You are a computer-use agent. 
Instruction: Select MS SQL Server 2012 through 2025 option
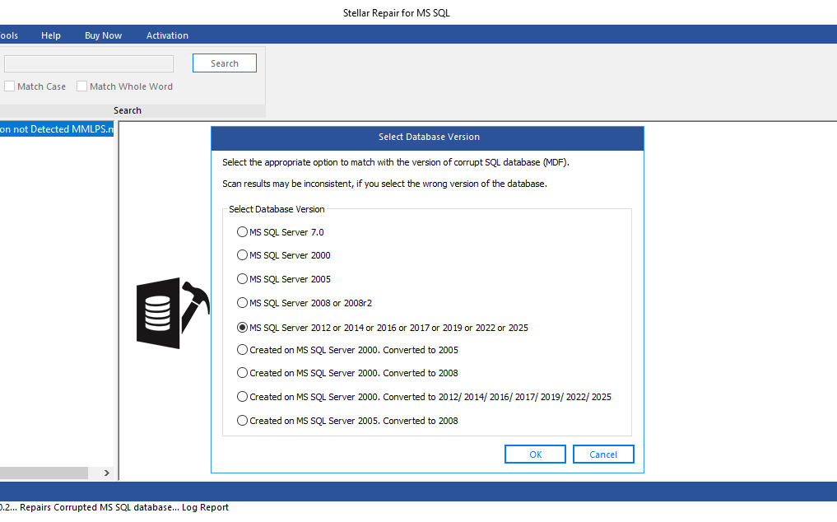pyautogui.click(x=382, y=328)
